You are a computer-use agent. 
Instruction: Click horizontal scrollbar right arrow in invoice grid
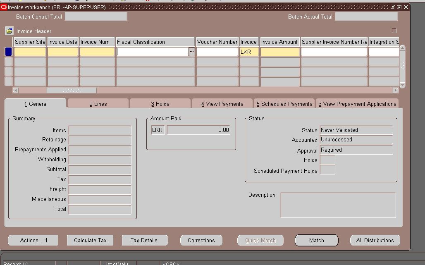[396, 90]
